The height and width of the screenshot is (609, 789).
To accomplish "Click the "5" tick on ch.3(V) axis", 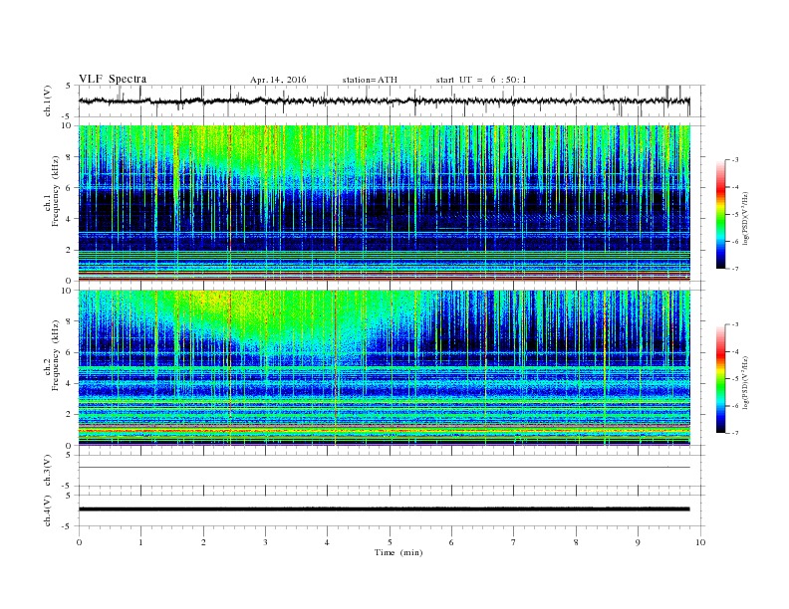I will [70, 455].
